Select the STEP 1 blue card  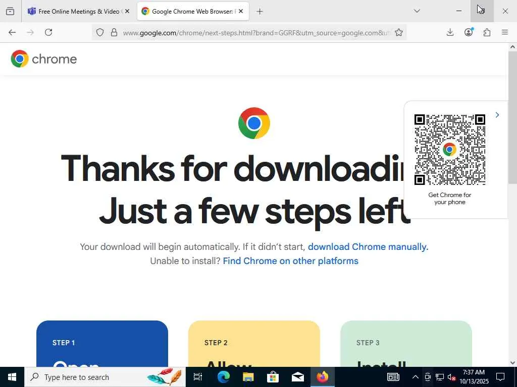pyautogui.click(x=102, y=344)
